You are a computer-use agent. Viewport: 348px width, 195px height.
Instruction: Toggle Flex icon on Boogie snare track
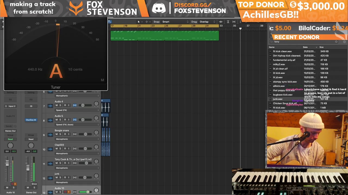point(75,134)
